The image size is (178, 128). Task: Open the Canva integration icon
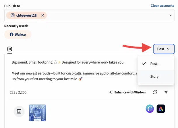(150, 109)
